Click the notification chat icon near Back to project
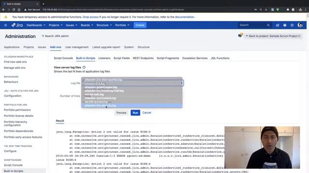The height and width of the screenshot is (173, 309). pyautogui.click(x=240, y=36)
